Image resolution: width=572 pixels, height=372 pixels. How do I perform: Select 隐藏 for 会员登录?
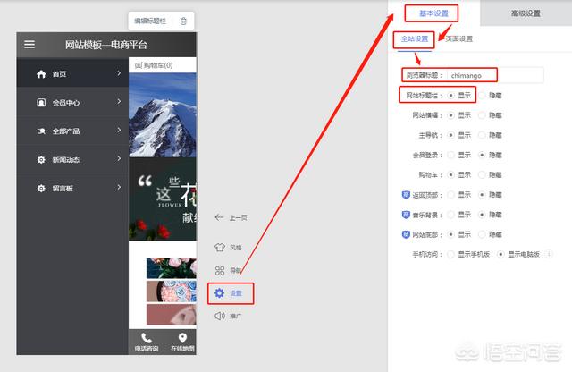(482, 156)
